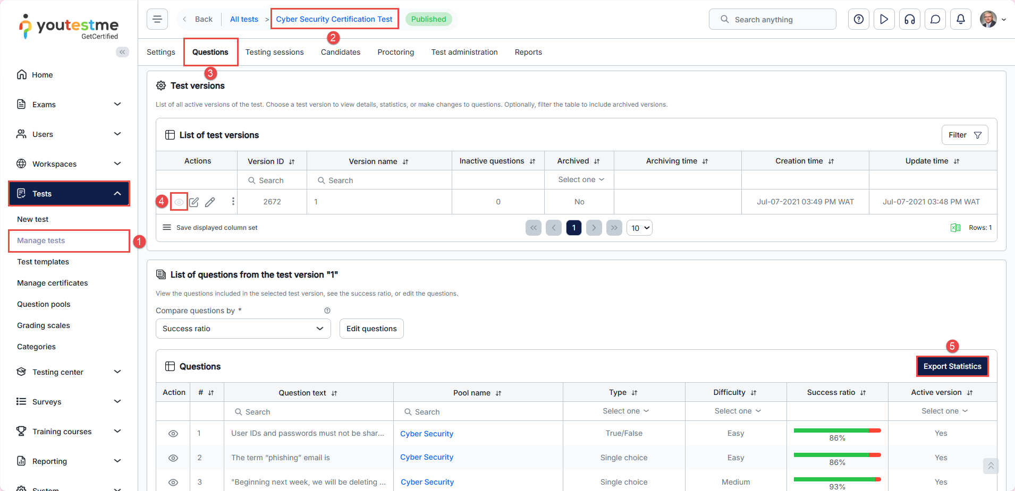Viewport: 1015px width, 491px height.
Task: Click the Search anything field
Action: pyautogui.click(x=772, y=20)
